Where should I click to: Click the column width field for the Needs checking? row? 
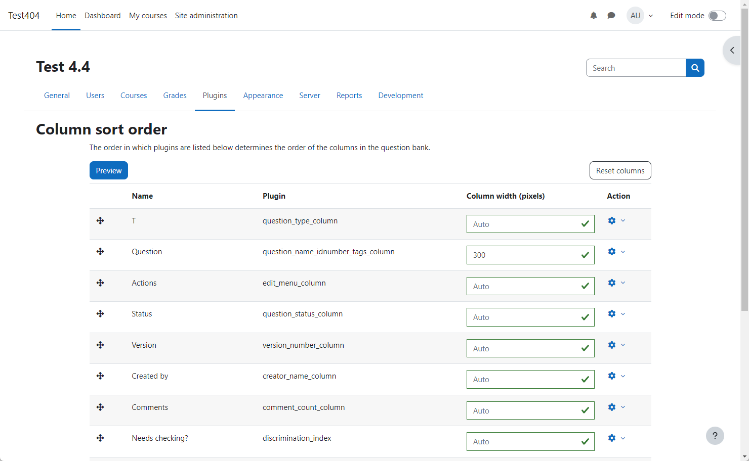[x=530, y=441]
